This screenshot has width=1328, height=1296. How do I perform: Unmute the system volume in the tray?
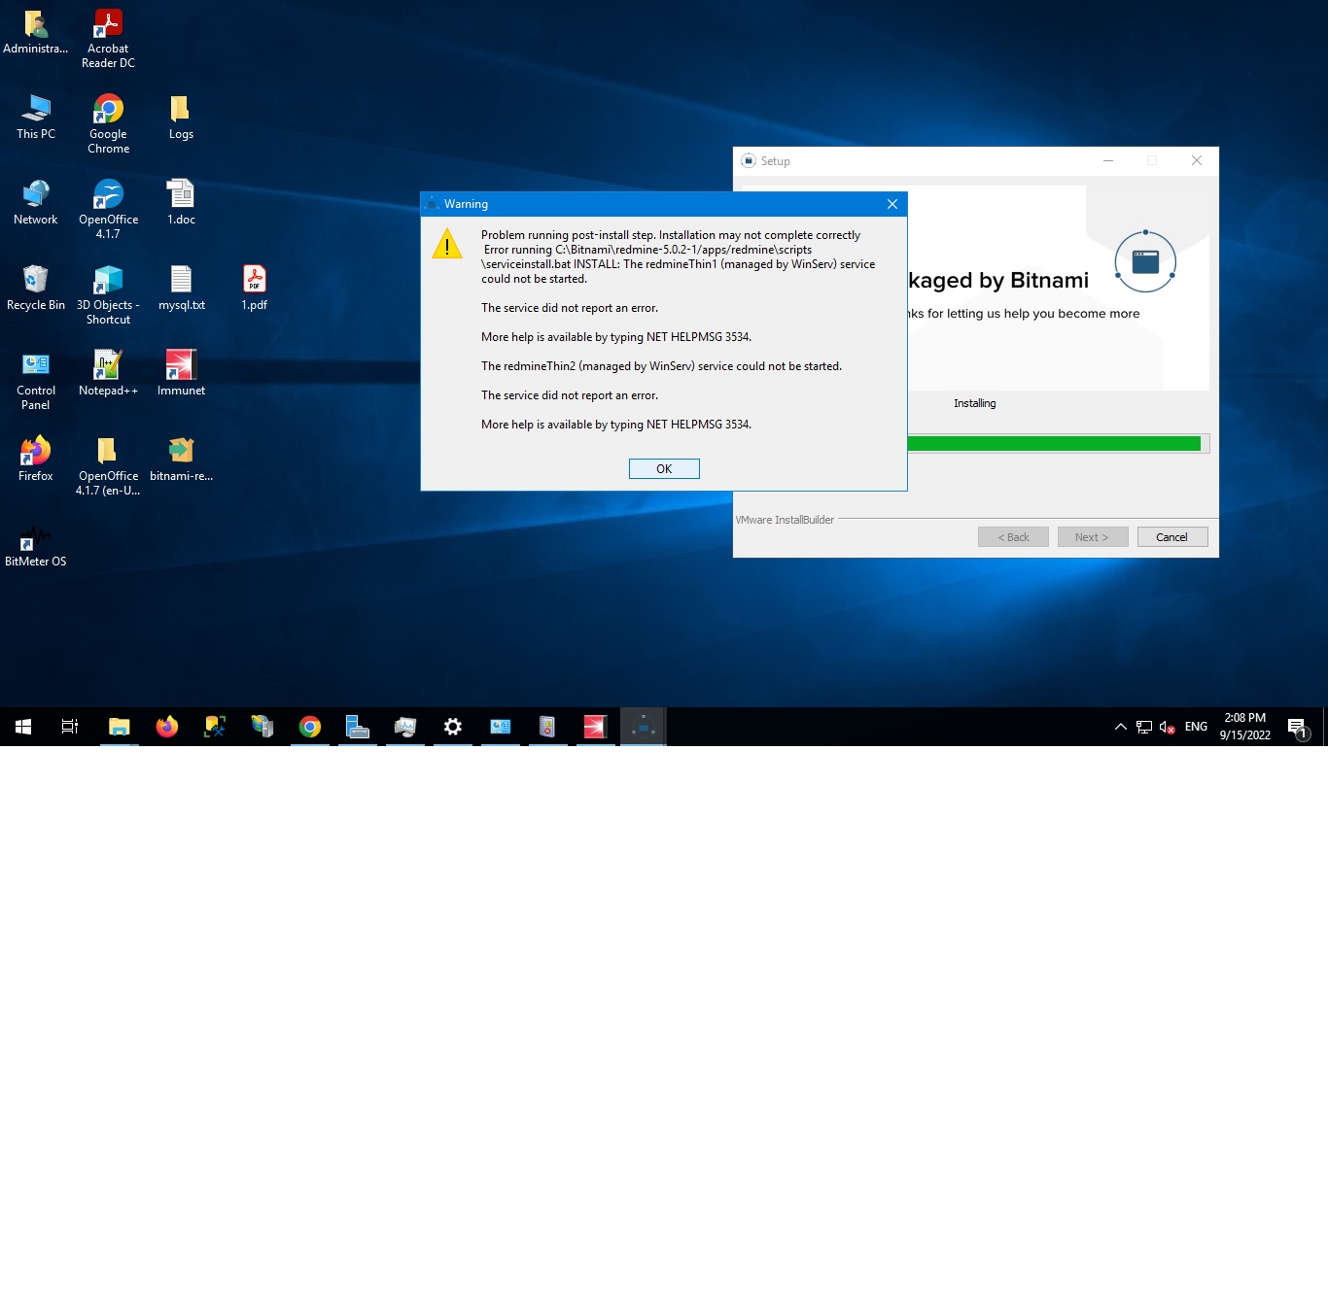[x=1165, y=726]
